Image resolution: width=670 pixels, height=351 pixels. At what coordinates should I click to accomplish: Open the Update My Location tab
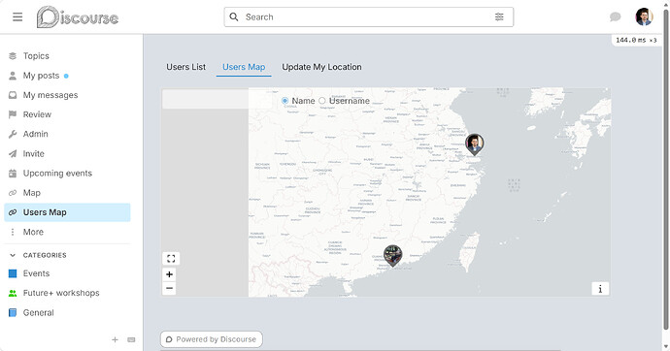(321, 67)
